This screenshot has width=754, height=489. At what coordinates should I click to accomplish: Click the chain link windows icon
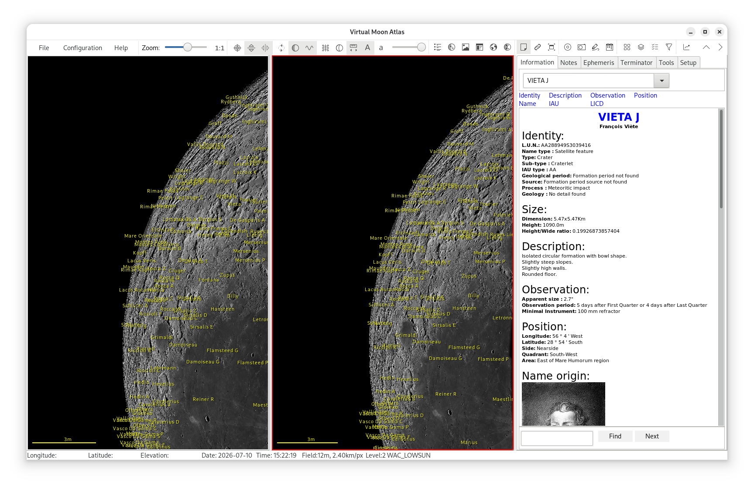click(538, 47)
